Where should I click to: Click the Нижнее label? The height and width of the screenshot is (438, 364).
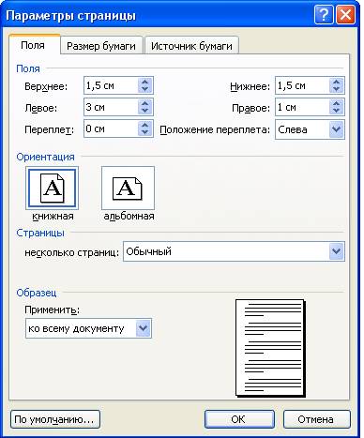pyautogui.click(x=250, y=86)
